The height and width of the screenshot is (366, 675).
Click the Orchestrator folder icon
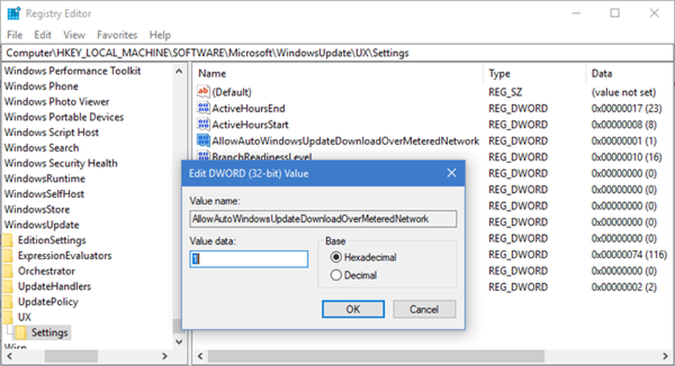pyautogui.click(x=8, y=271)
